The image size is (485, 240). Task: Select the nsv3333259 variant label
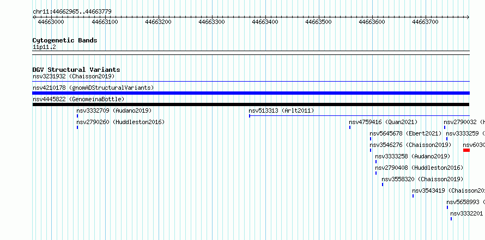point(465,133)
